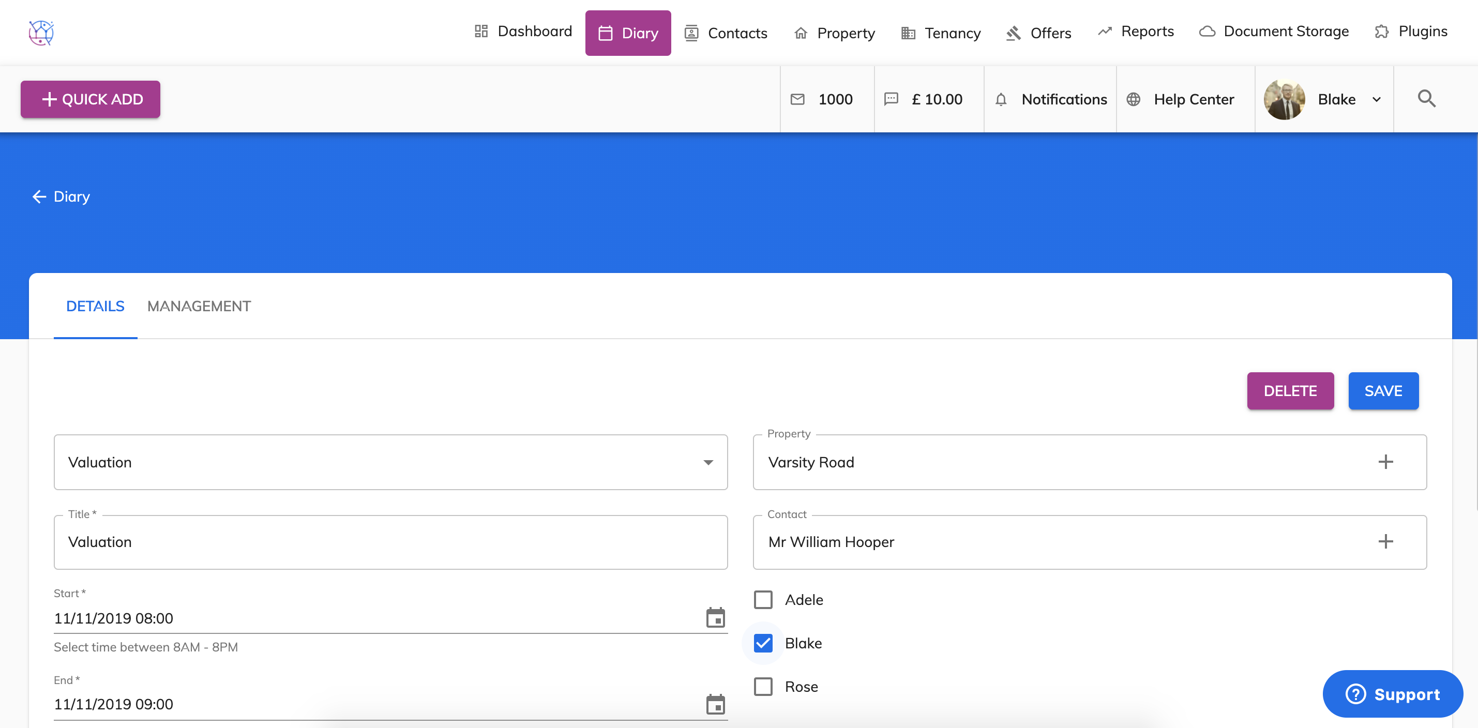Open the Valuation type dropdown
Screen dimensions: 1478x728
point(390,462)
